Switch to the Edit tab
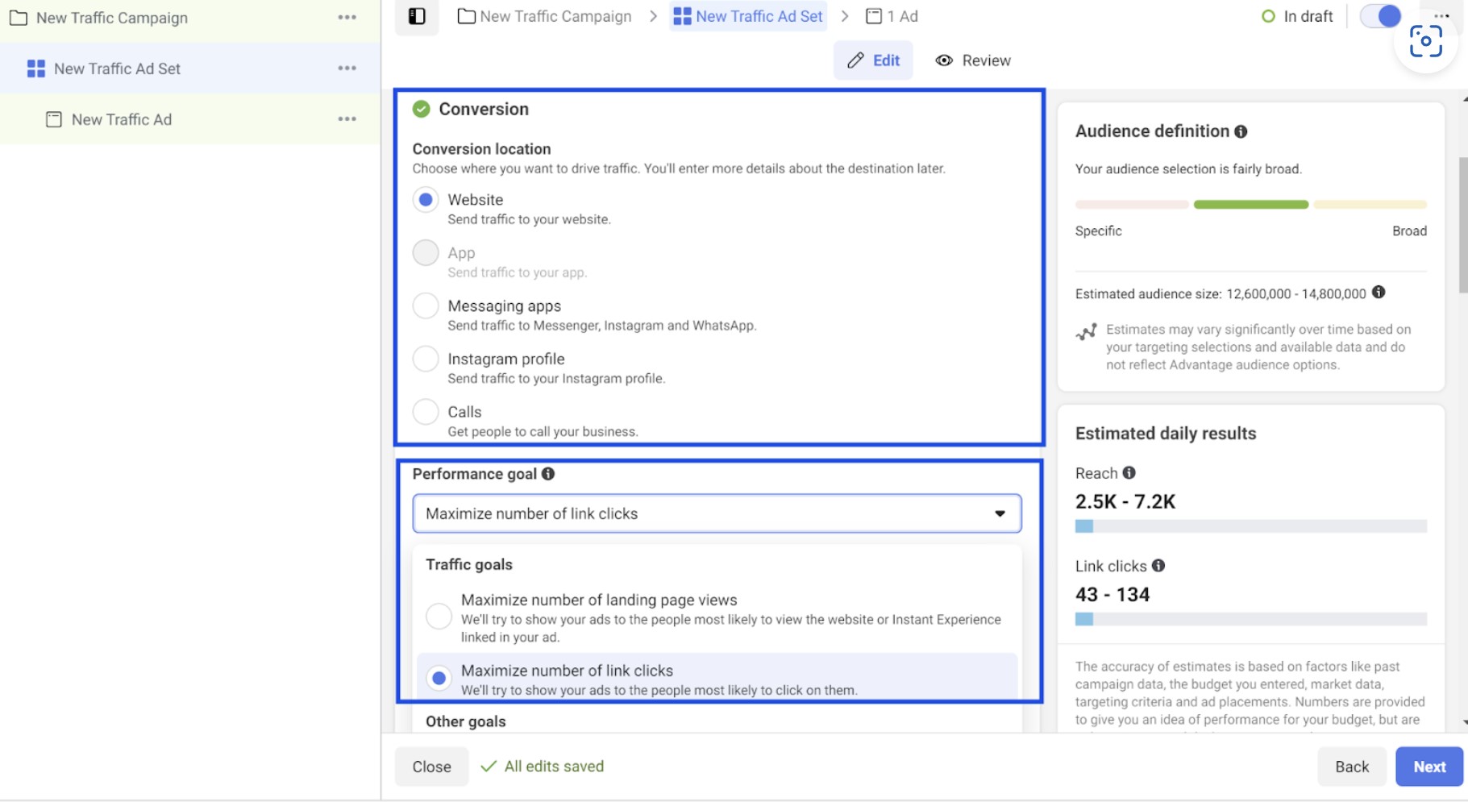 873,60
